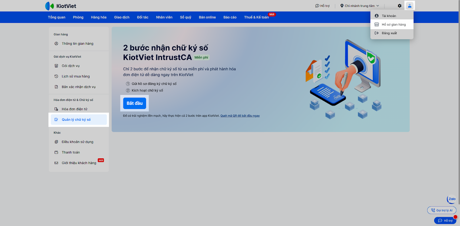Open the Hàng hóa menu
The image size is (460, 226).
[x=99, y=17]
